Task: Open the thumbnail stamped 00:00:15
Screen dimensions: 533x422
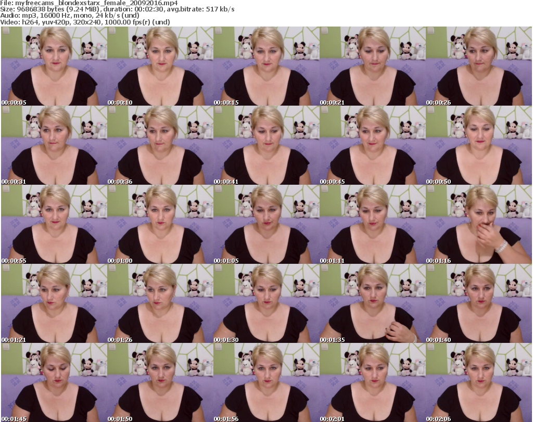Action: [x=266, y=66]
